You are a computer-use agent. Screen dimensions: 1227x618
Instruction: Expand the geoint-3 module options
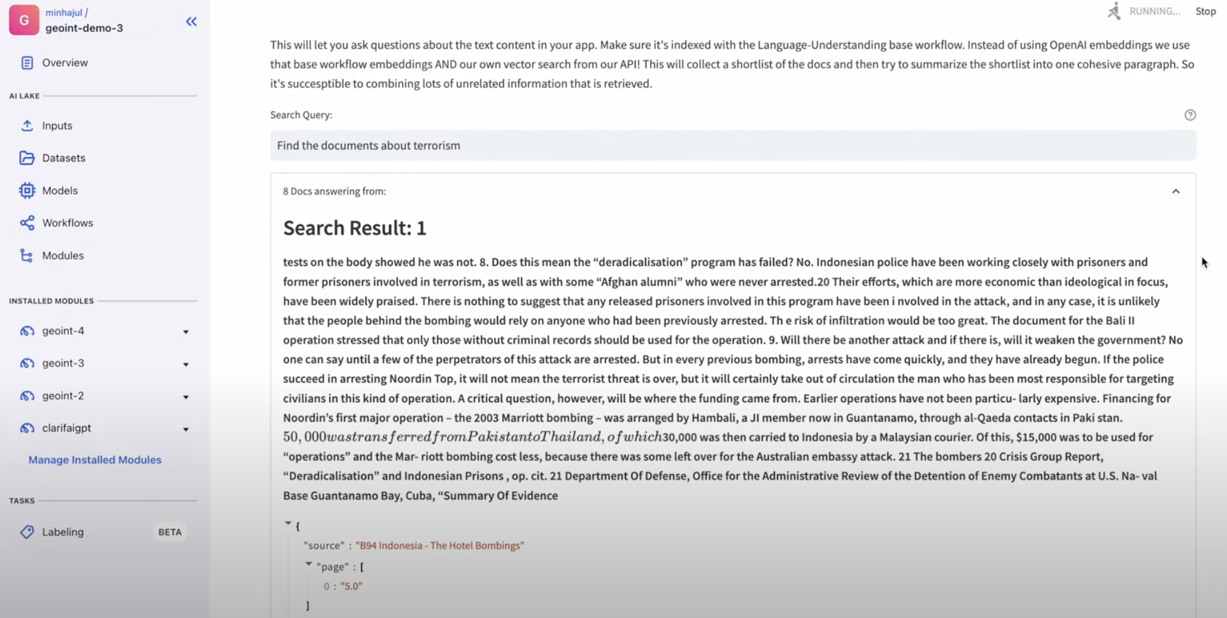pyautogui.click(x=185, y=364)
